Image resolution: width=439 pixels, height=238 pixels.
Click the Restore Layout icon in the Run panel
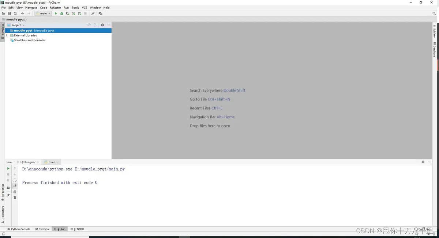(8, 188)
